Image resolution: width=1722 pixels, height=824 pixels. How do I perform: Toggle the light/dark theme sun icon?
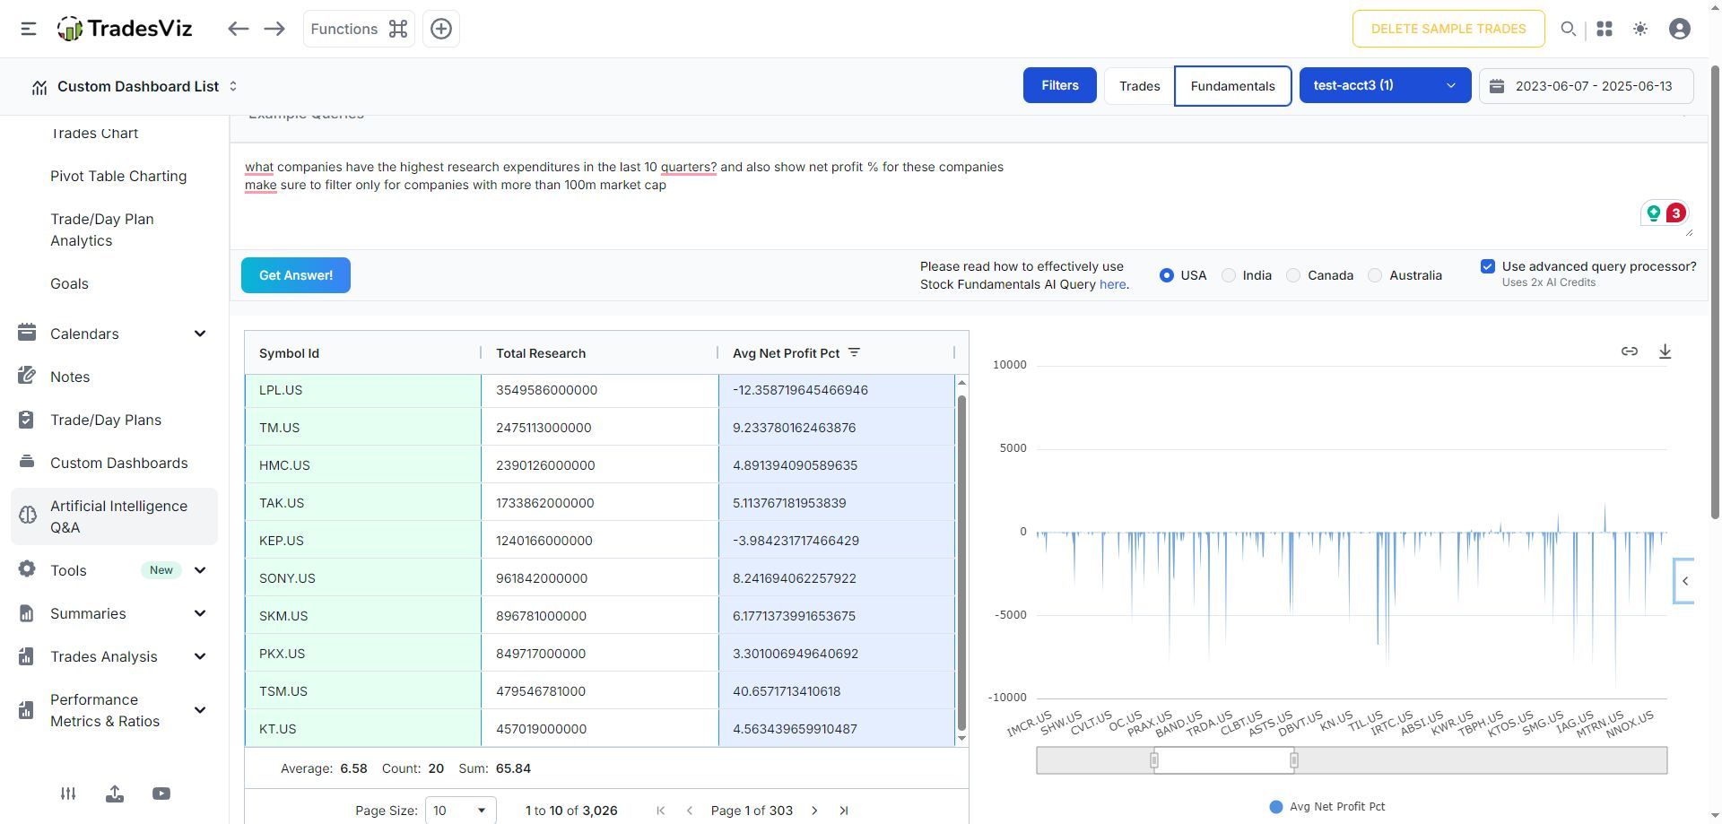click(1640, 29)
